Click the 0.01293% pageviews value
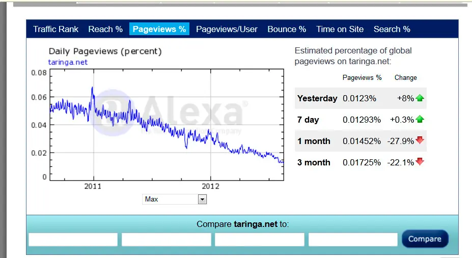 tap(362, 120)
